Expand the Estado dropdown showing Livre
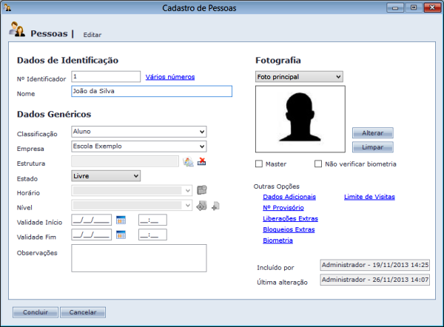Viewport: 444px width, 327px height. [x=106, y=176]
